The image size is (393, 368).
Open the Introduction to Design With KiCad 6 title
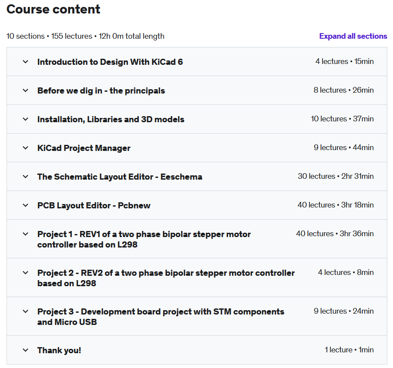pos(110,62)
